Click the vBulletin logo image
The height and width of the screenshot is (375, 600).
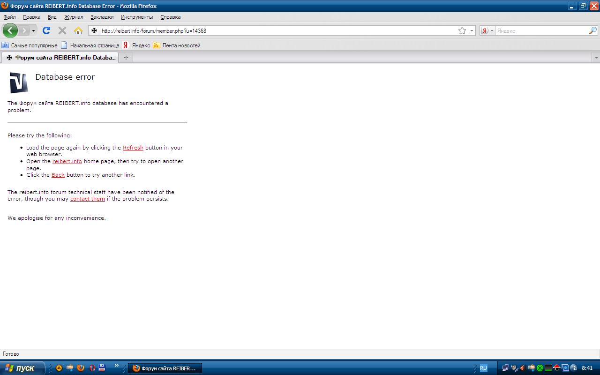(19, 83)
